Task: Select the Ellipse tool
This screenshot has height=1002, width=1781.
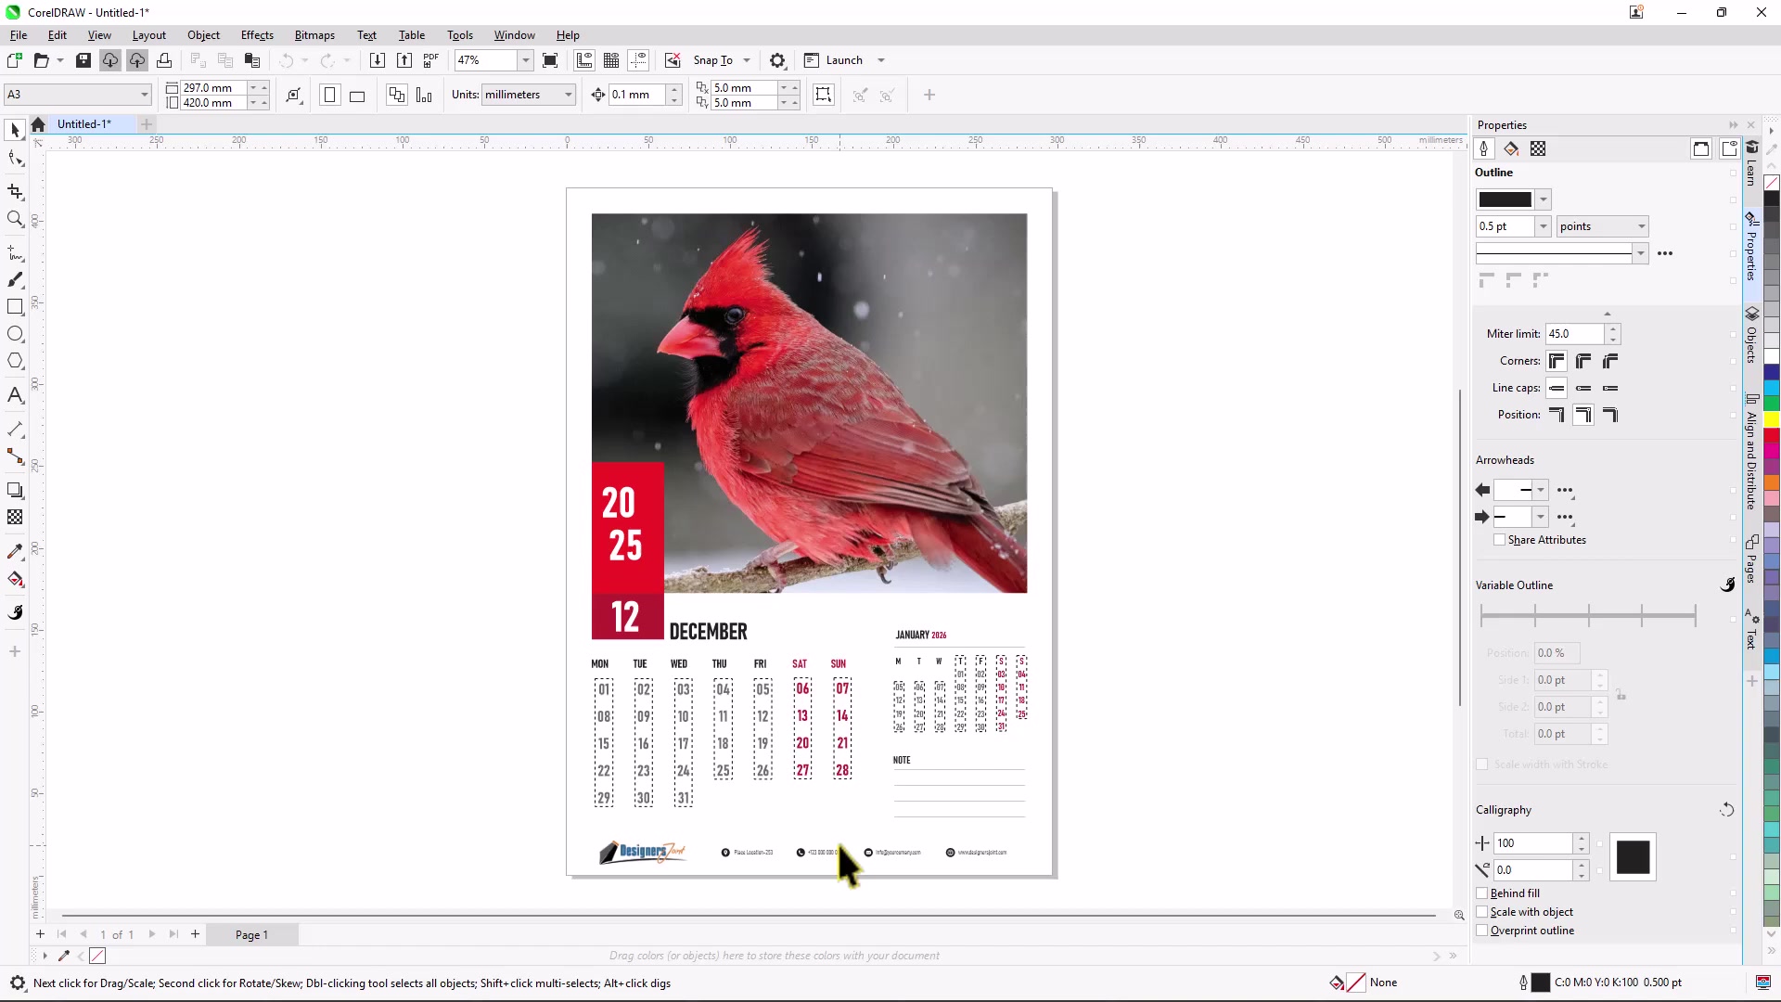Action: click(15, 333)
